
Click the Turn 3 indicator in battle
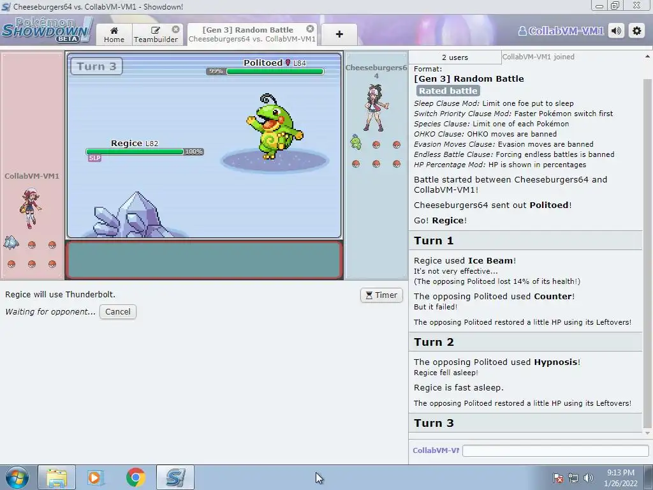(x=97, y=66)
